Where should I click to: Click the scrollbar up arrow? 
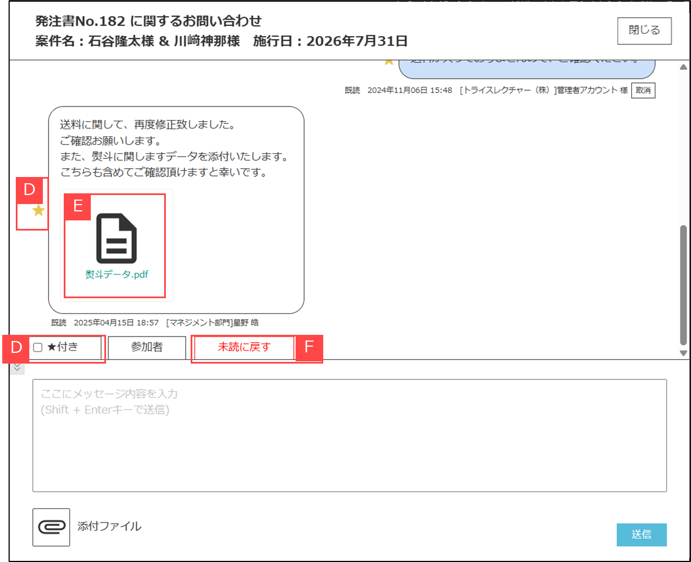[x=684, y=67]
